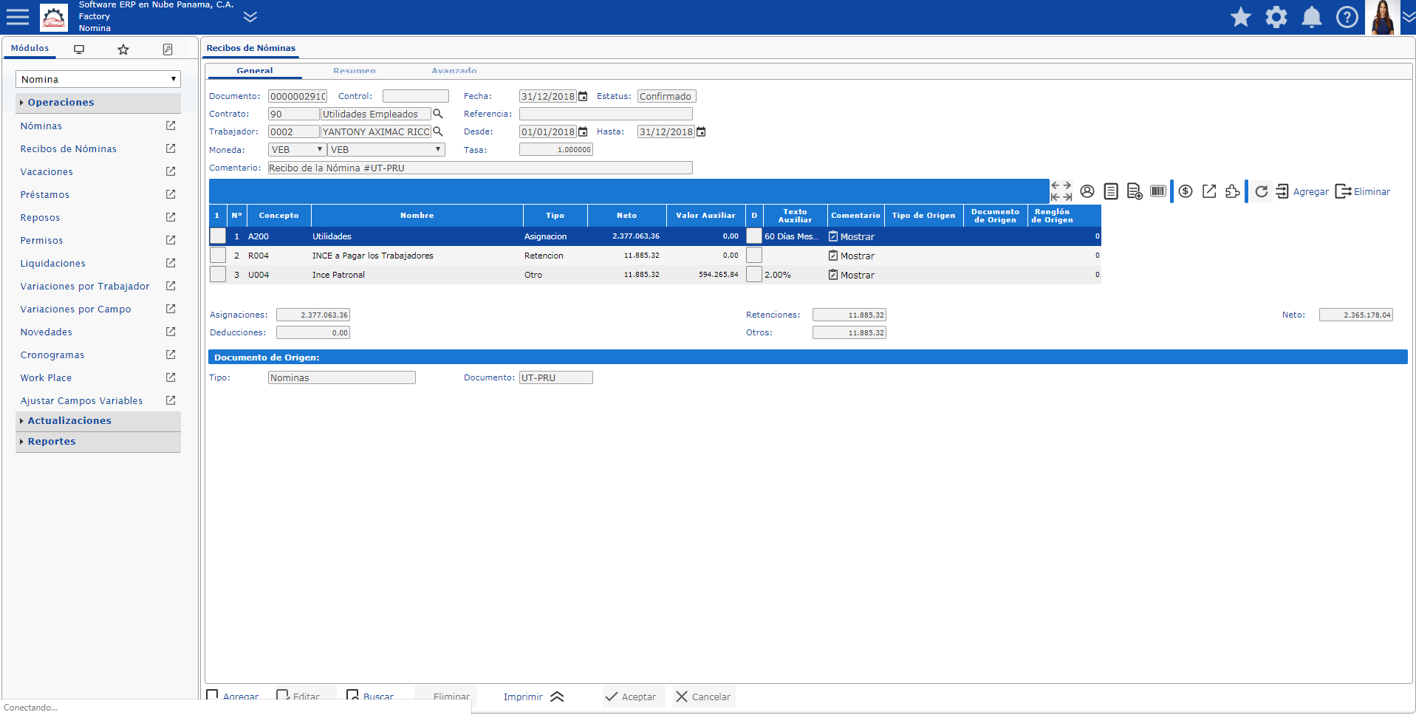Click the add document grid toolbar icon
The image size is (1416, 715).
point(1135,191)
